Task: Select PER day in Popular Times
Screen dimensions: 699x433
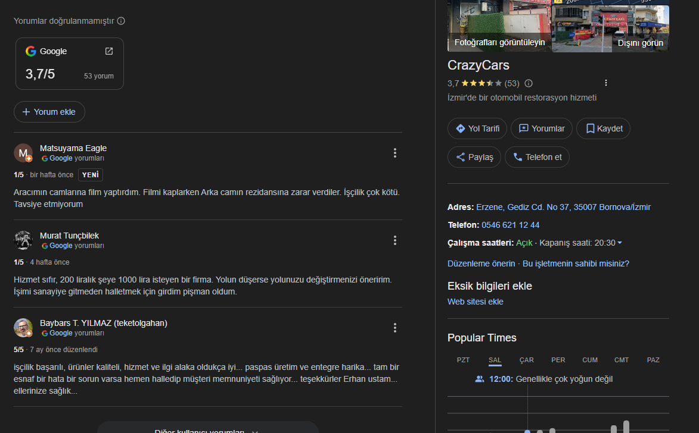Action: 558,360
